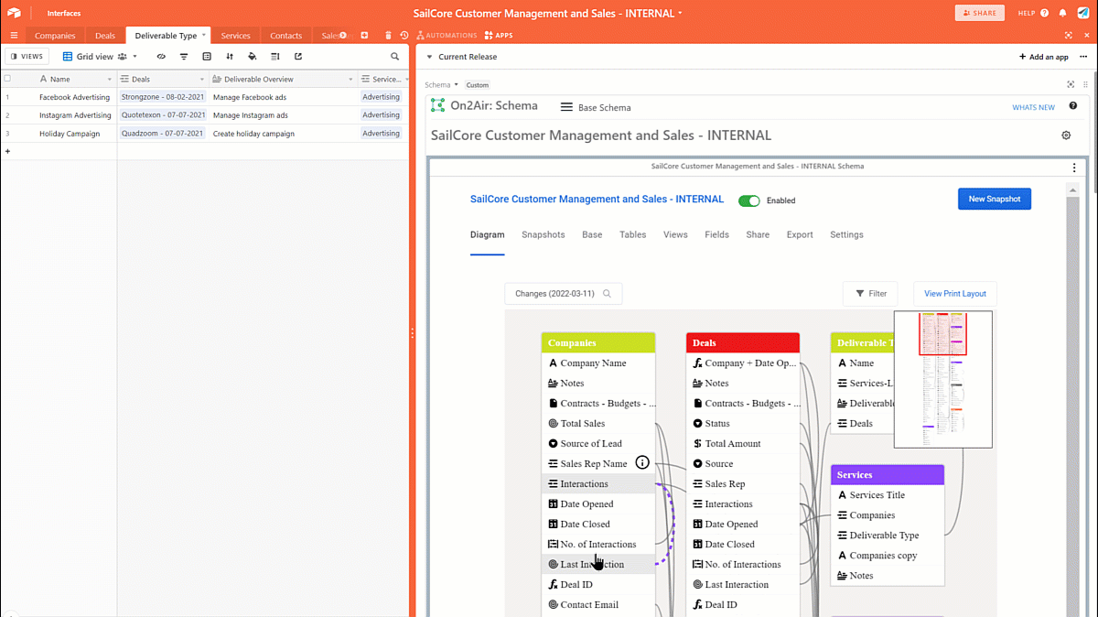Click the trash icon in tab bar
This screenshot has height=617, width=1098.
[388, 36]
